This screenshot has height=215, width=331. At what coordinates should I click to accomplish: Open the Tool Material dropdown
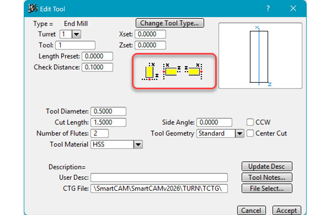pyautogui.click(x=138, y=145)
